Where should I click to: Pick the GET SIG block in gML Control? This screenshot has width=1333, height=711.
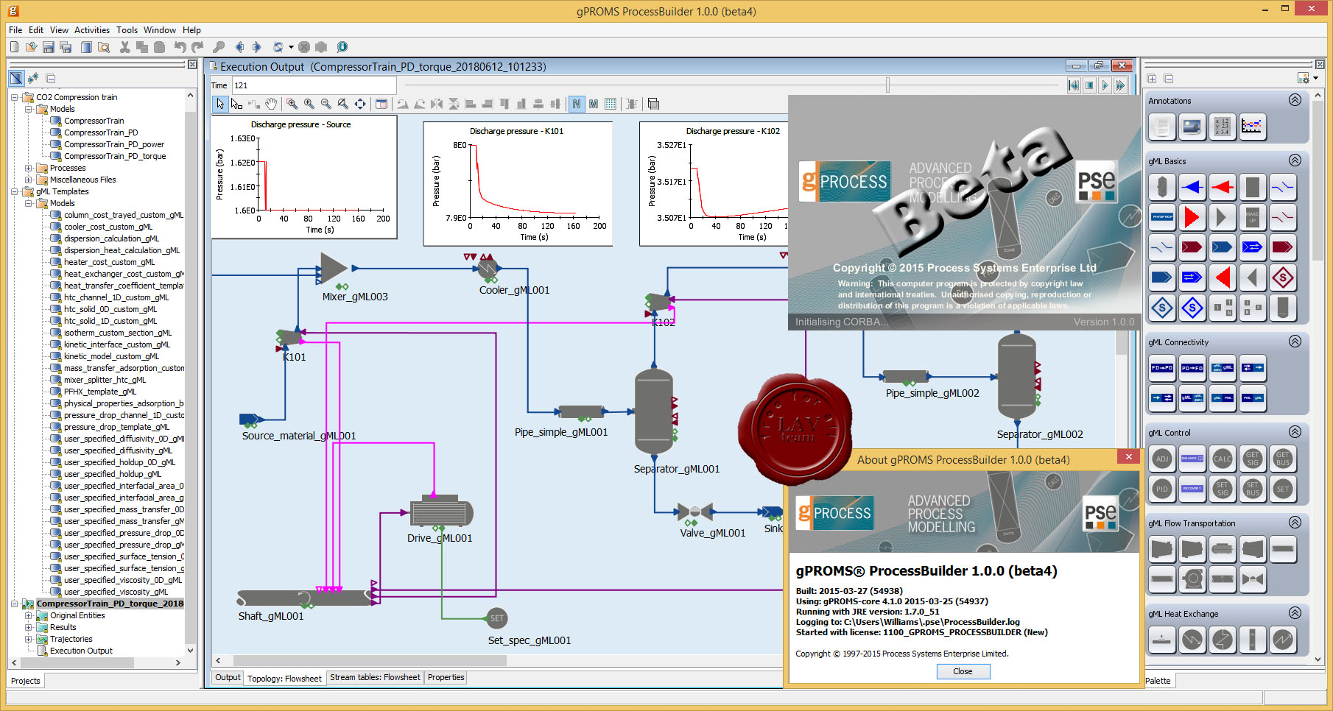[x=1252, y=459]
